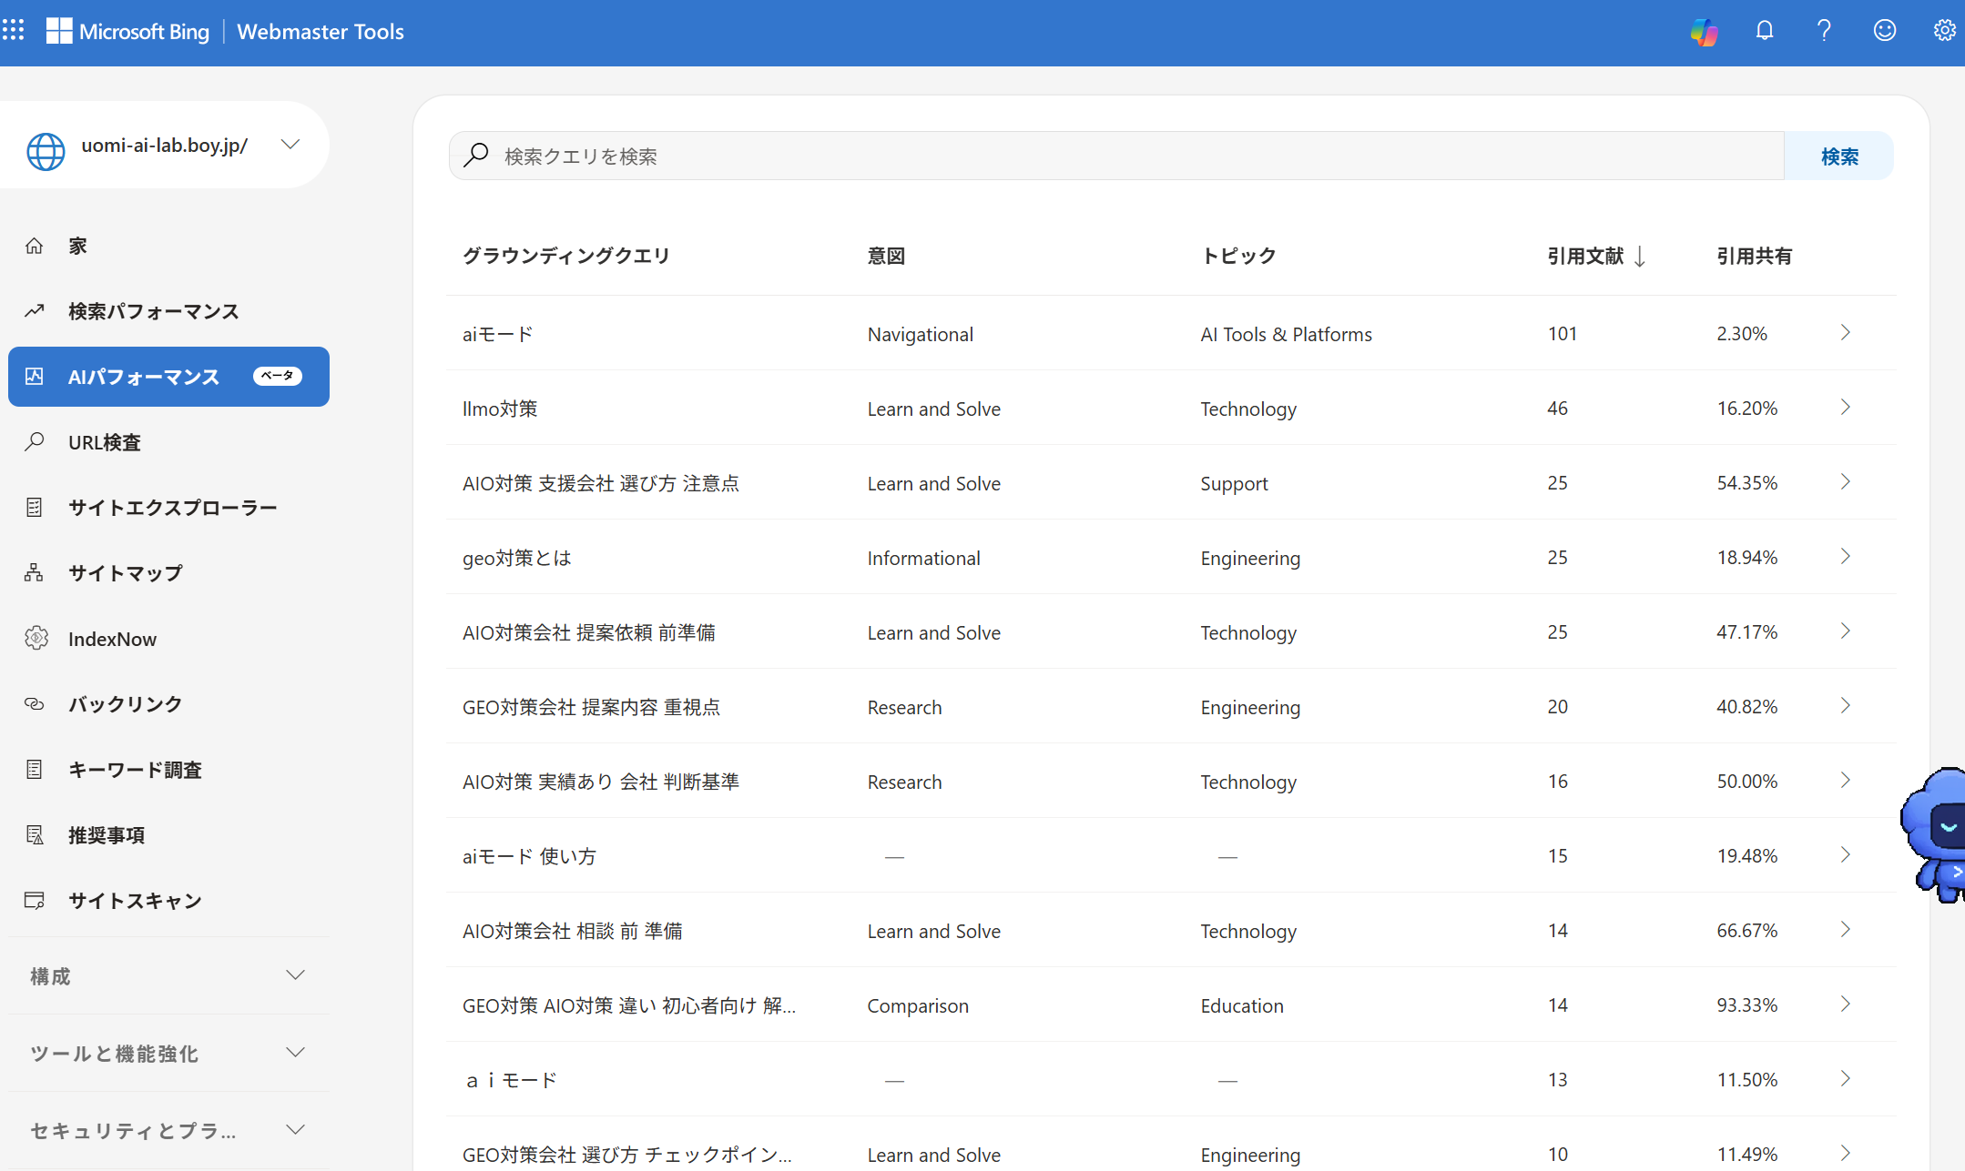Open notifications bell icon
This screenshot has height=1171, width=1965.
coord(1765,31)
